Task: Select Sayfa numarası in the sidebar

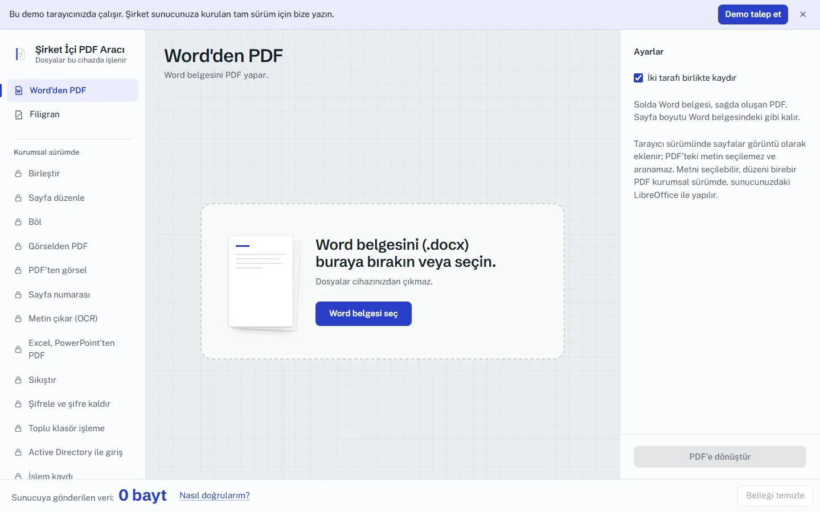Action: pos(72,295)
